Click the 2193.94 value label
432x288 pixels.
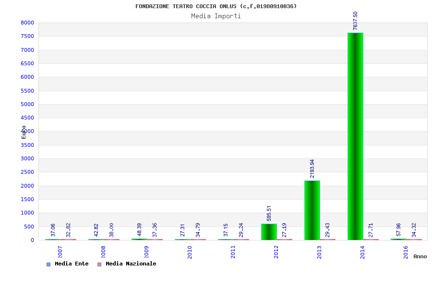312,168
